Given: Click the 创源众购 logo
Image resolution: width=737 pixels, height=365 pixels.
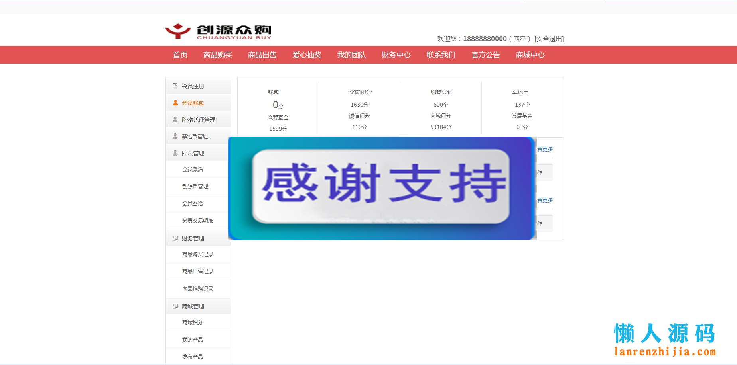Looking at the screenshot, I should pyautogui.click(x=218, y=31).
